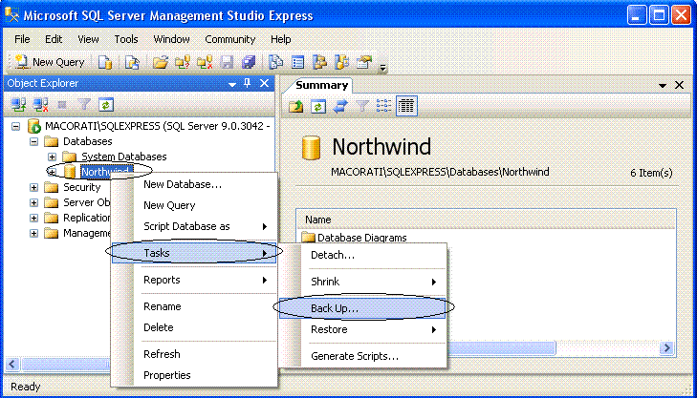The height and width of the screenshot is (398, 697).
Task: Click Refresh icon in Summary toolbar
Action: point(318,107)
